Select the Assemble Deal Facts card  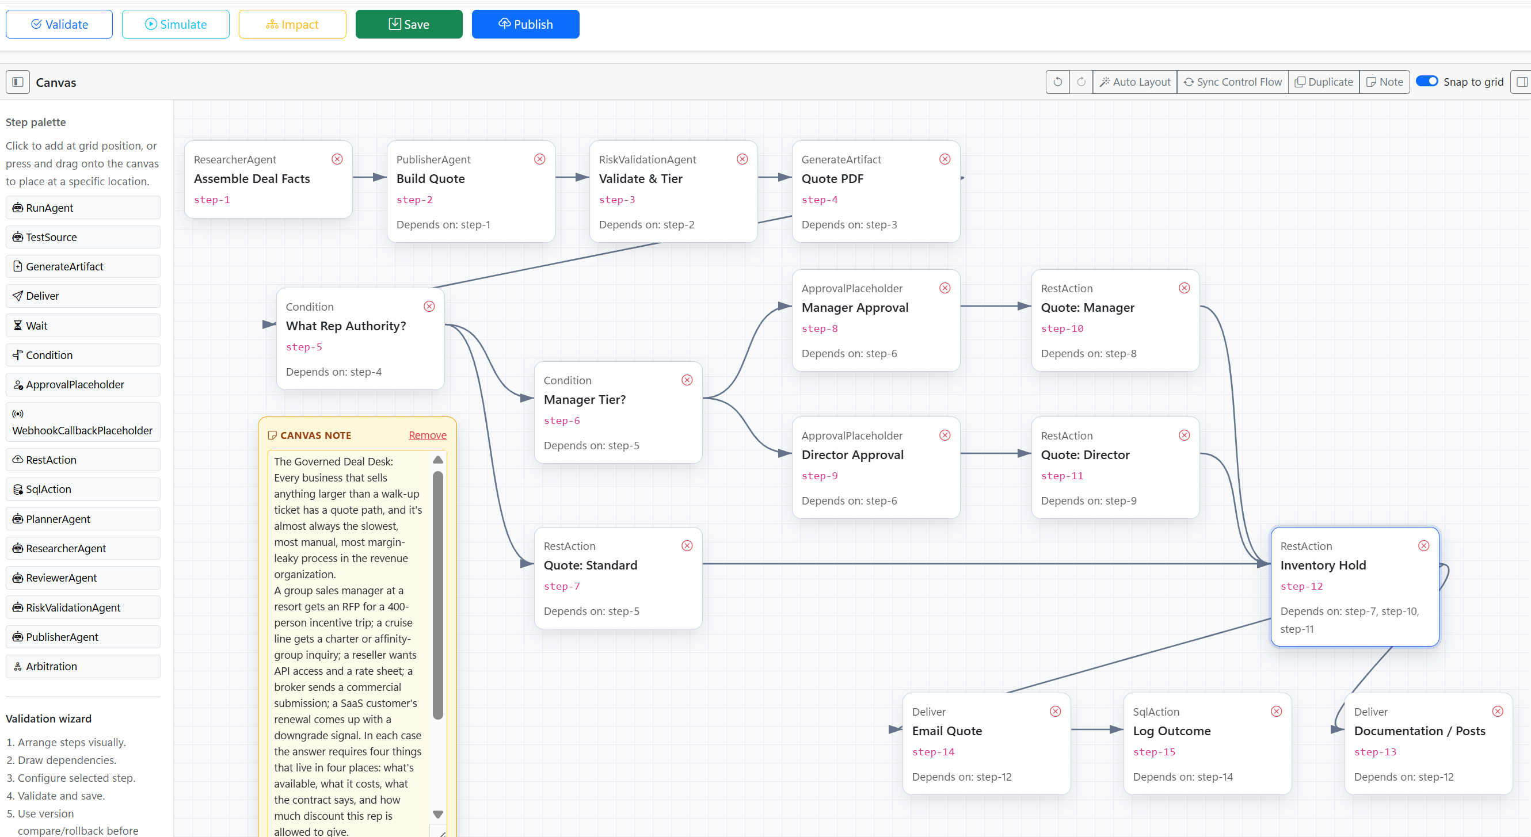pyautogui.click(x=269, y=179)
